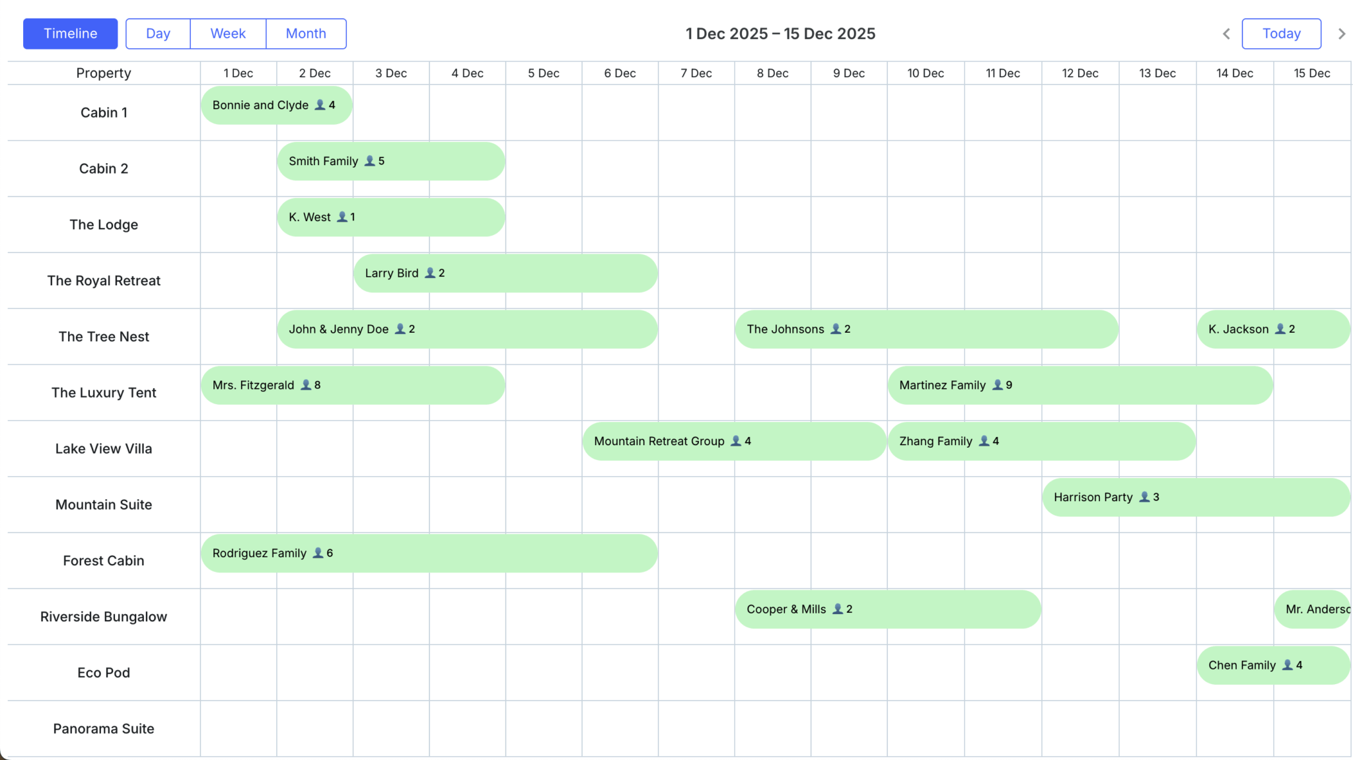Go to next date range arrow
The width and height of the screenshot is (1353, 760).
1342,34
